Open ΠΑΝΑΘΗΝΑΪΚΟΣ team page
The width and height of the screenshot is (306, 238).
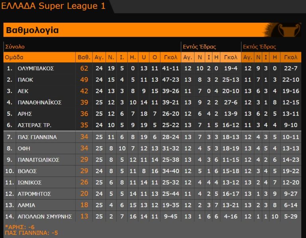pos(39,102)
